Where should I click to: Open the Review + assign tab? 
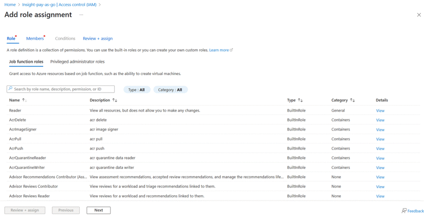click(98, 38)
